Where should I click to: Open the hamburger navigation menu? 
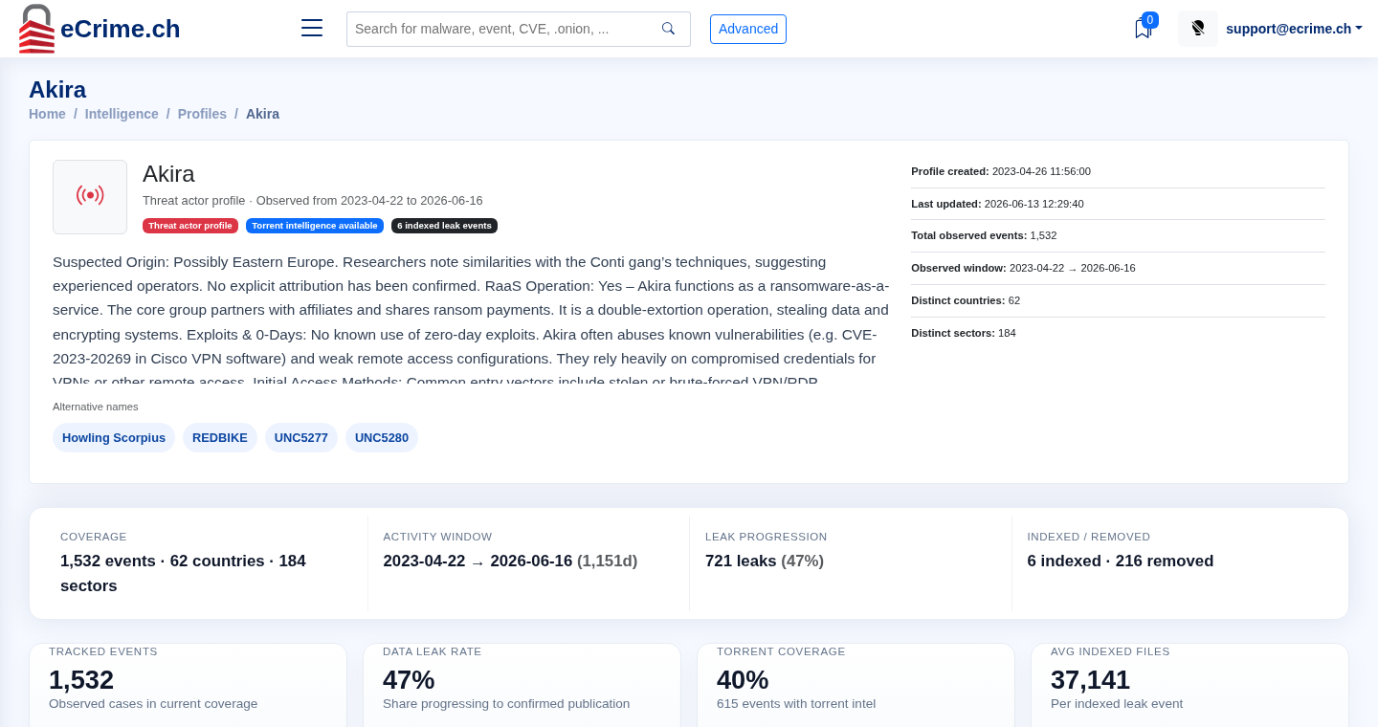pyautogui.click(x=312, y=28)
